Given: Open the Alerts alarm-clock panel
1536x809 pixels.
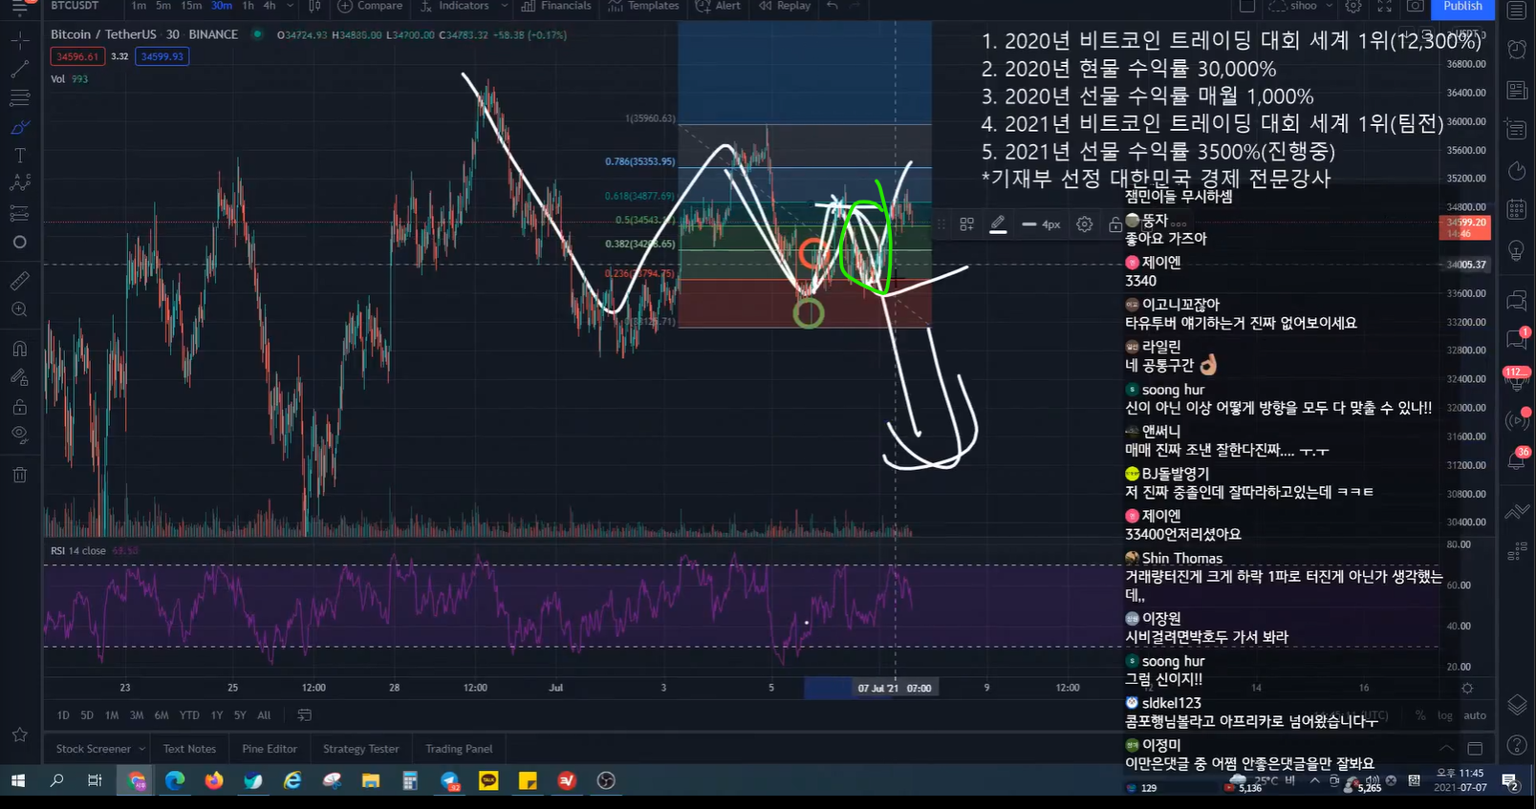Looking at the screenshot, I should (x=1517, y=50).
